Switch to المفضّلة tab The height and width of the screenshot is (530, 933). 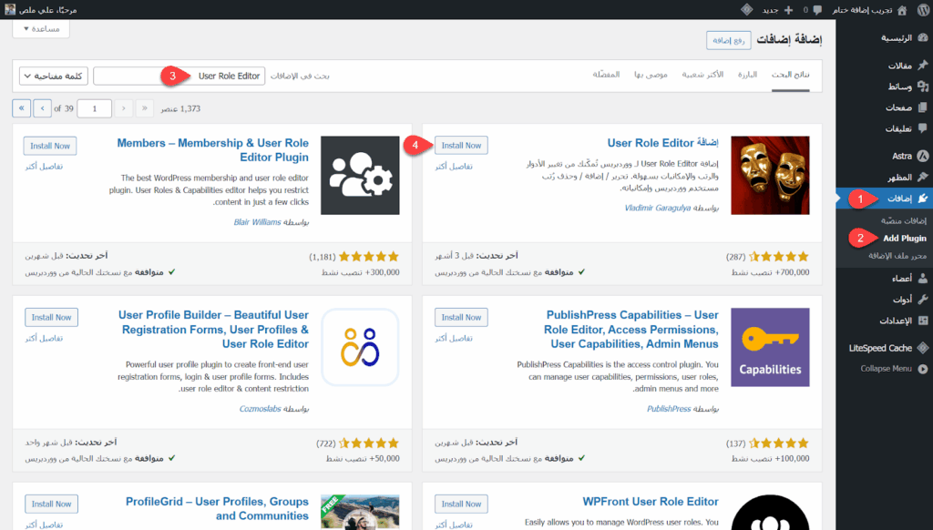click(x=606, y=75)
